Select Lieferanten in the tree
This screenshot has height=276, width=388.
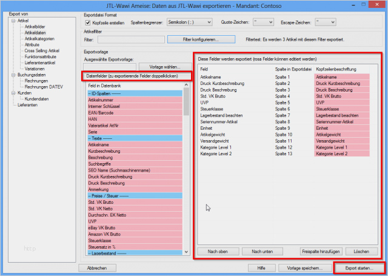tap(28, 105)
